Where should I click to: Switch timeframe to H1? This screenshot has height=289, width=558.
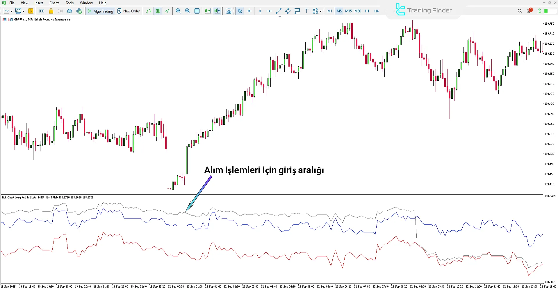tap(367, 11)
